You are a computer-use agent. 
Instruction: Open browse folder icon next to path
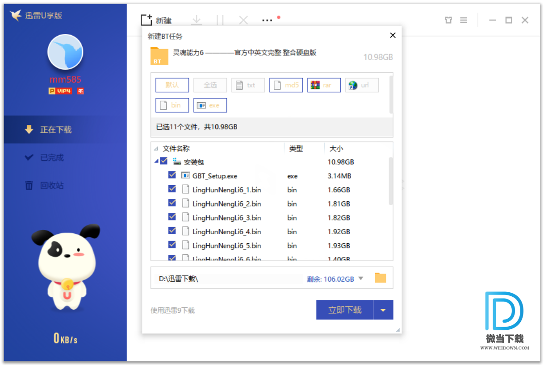[x=380, y=278]
